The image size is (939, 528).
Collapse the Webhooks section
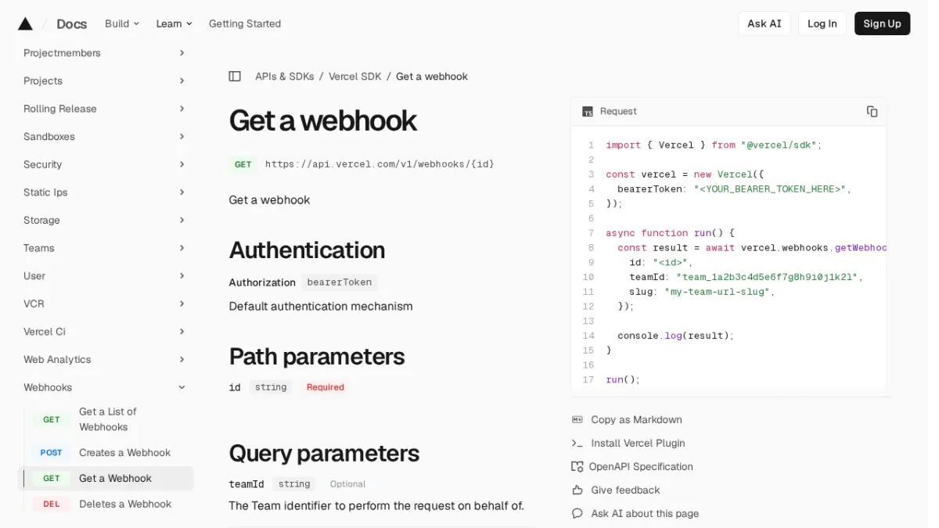105,387
